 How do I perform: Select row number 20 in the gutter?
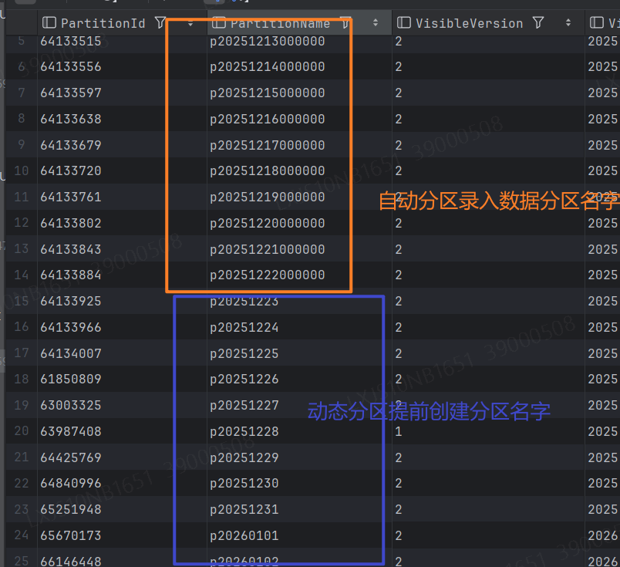click(x=21, y=431)
